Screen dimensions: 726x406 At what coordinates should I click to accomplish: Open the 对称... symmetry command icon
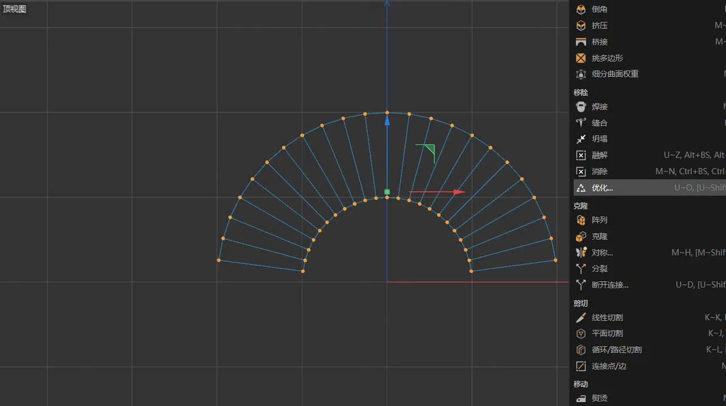[581, 253]
